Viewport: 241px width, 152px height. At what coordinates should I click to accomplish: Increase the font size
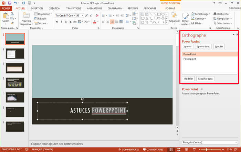point(86,16)
